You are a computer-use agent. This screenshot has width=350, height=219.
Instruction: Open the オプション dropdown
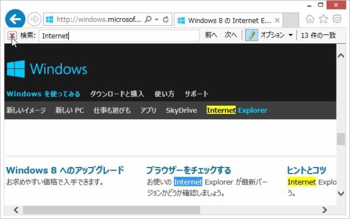[x=276, y=35]
